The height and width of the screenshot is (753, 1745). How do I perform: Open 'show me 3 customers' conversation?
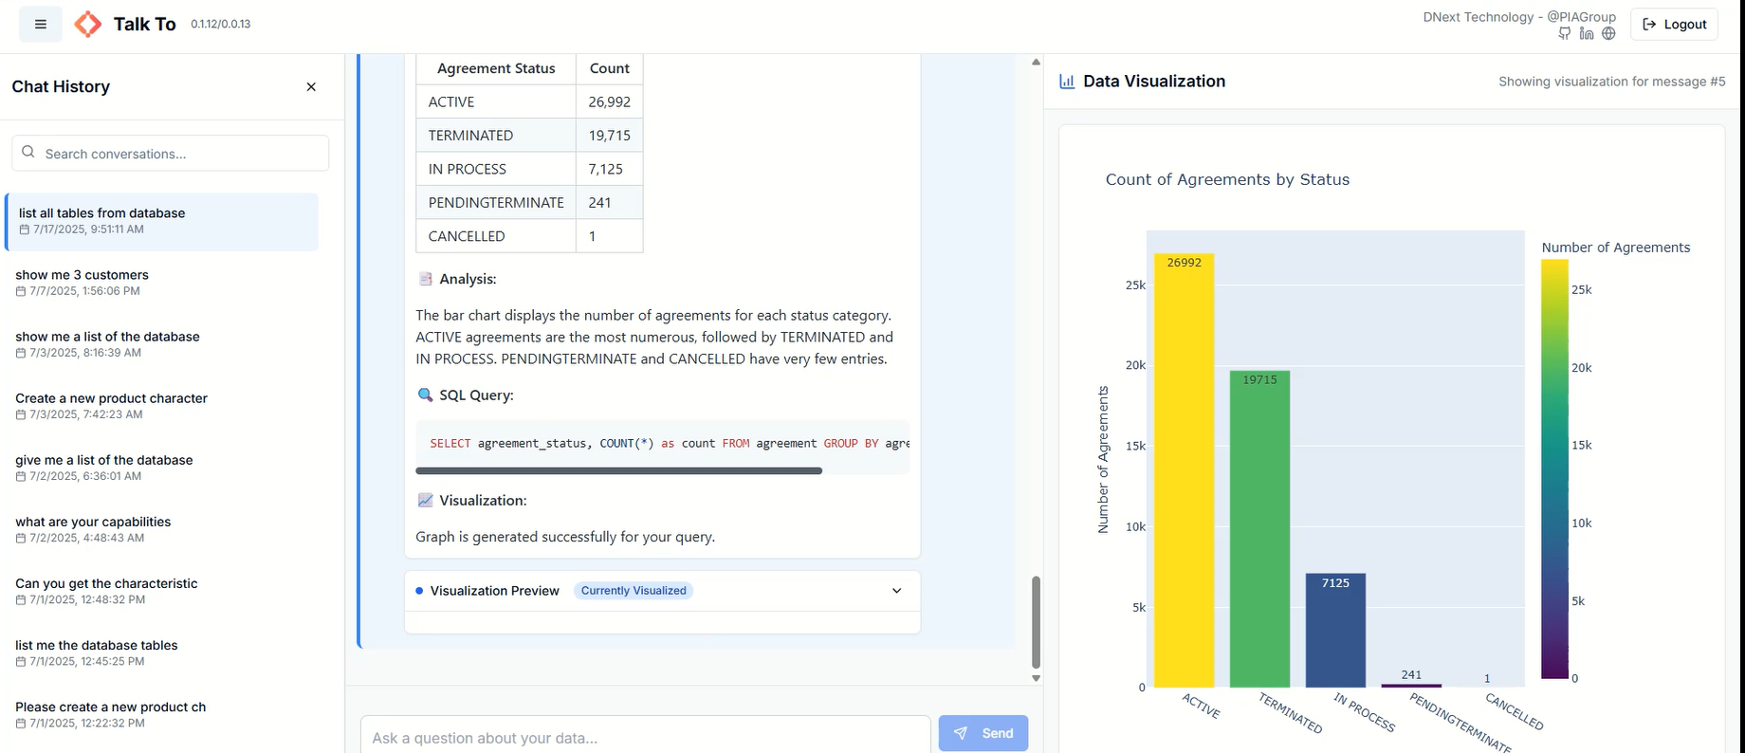click(82, 275)
